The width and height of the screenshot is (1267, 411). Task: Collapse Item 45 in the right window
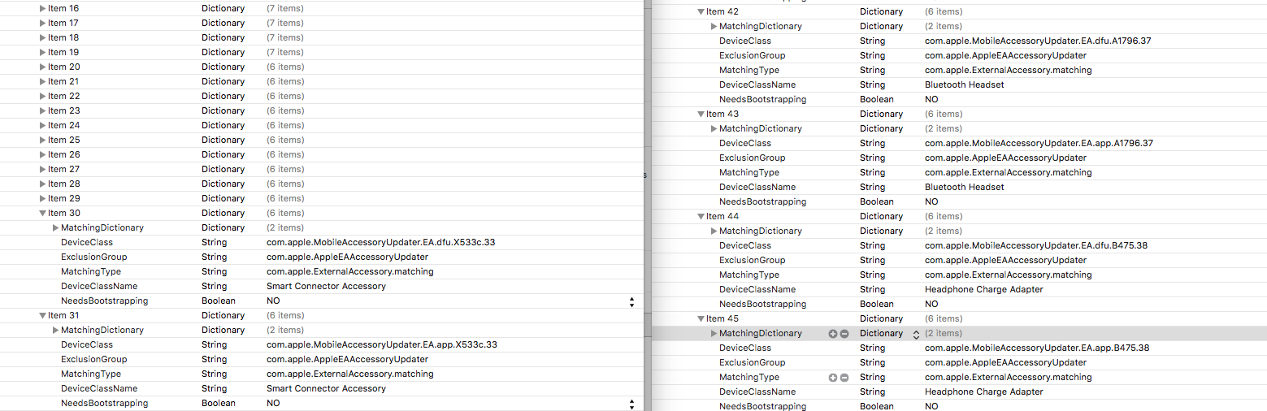point(701,319)
